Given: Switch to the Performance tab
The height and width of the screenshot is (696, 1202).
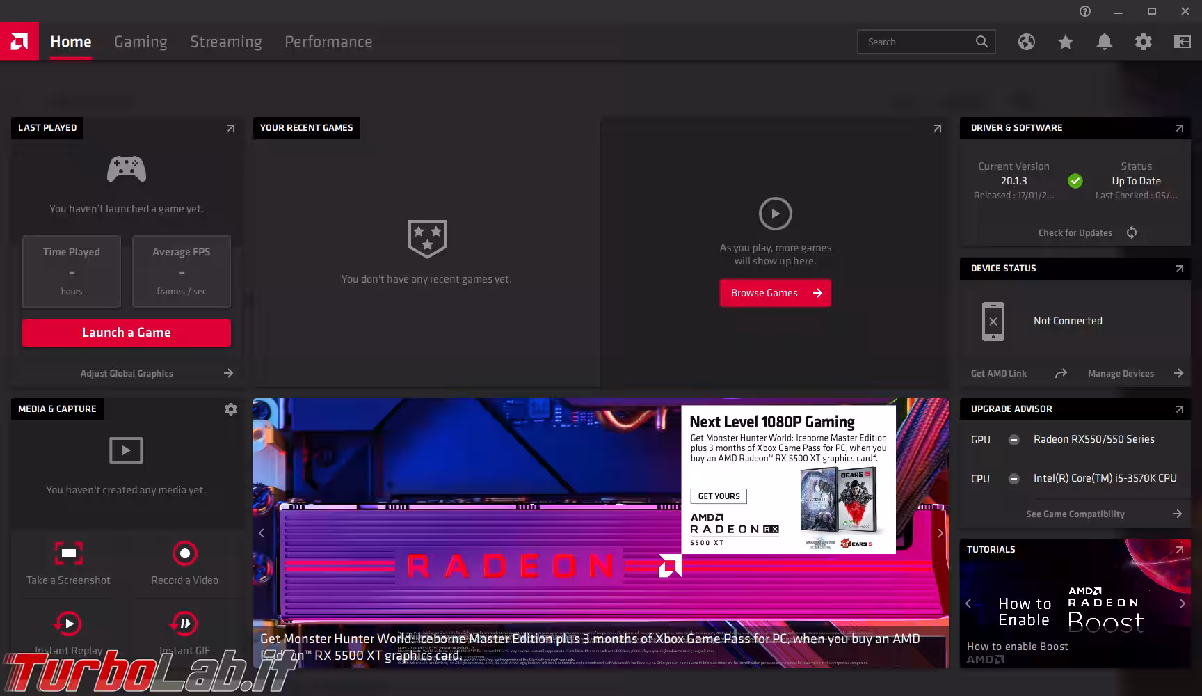Looking at the screenshot, I should pos(328,42).
